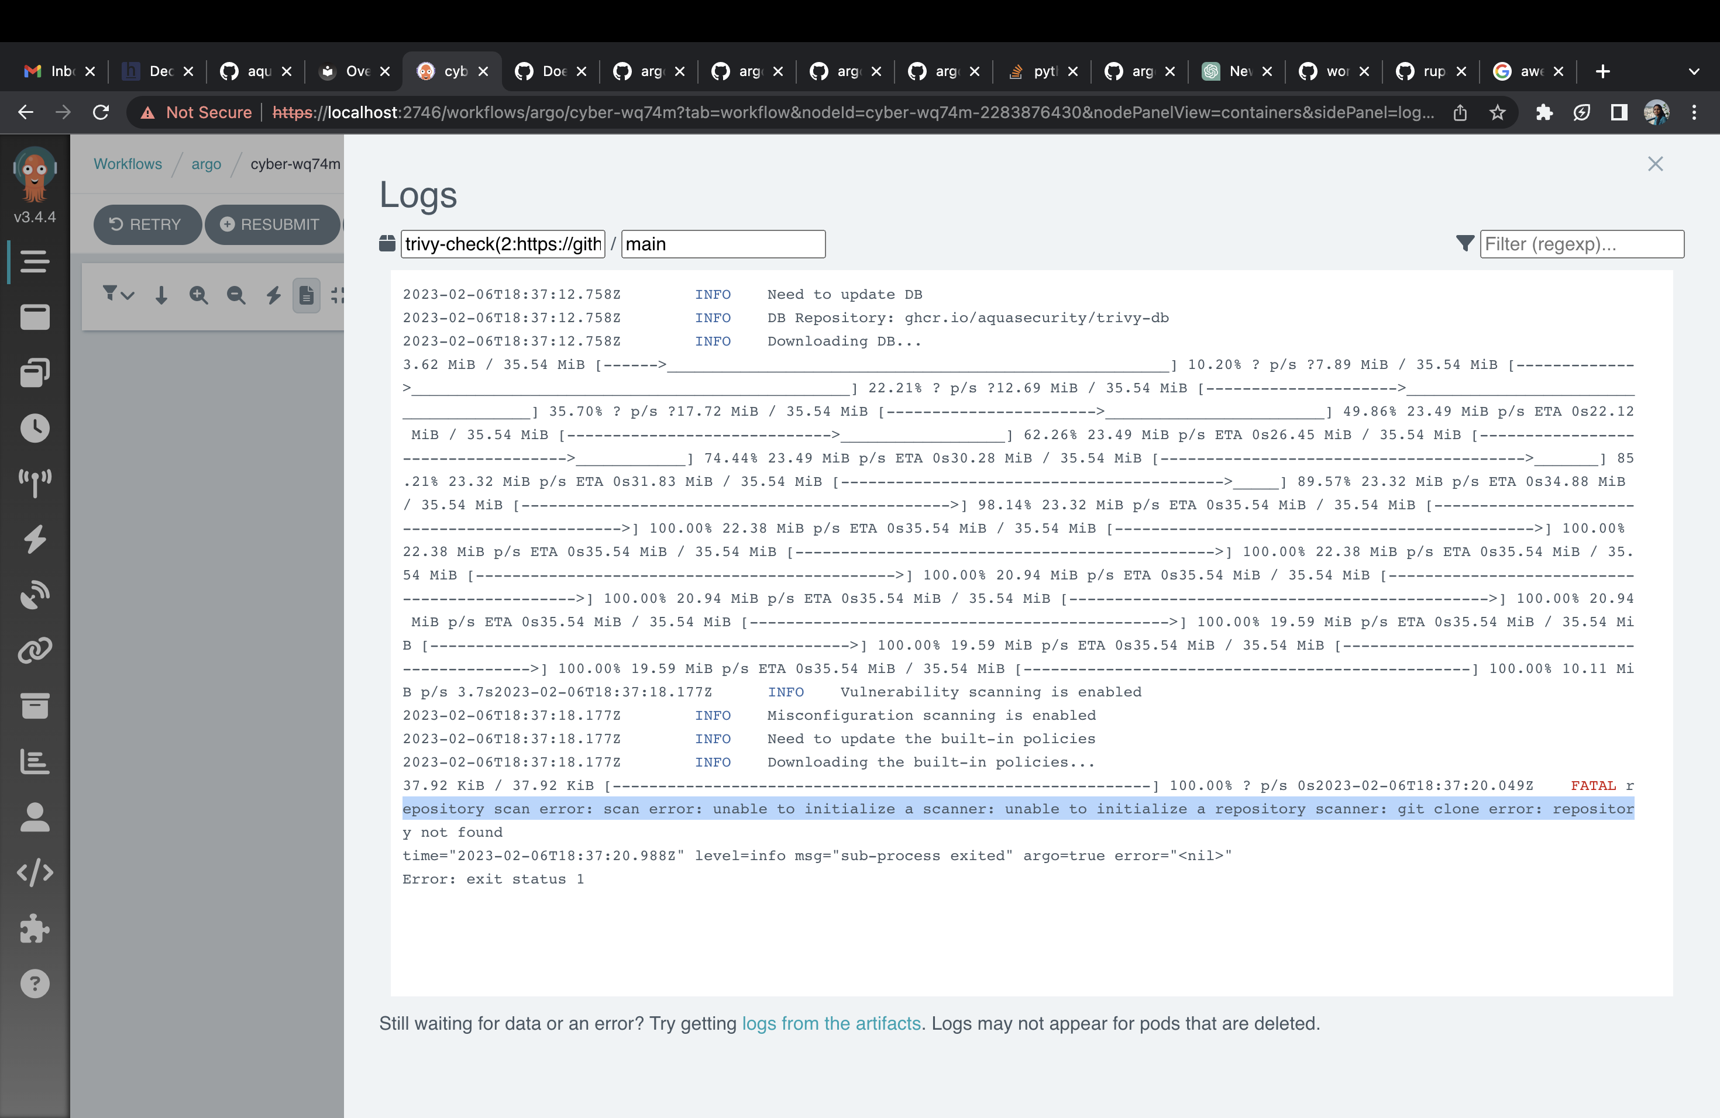Toggle the node label document icon

[x=307, y=295]
